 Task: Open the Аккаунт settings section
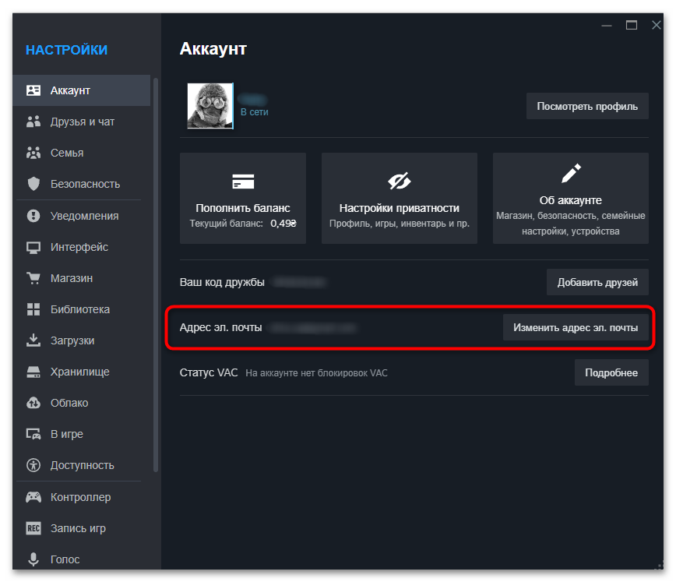coord(82,90)
